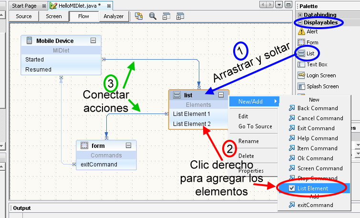Collapse the Mobile Device node

pyautogui.click(x=93, y=41)
